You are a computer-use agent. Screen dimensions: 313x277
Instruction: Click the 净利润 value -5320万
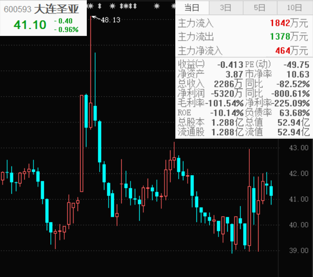tap(227, 94)
